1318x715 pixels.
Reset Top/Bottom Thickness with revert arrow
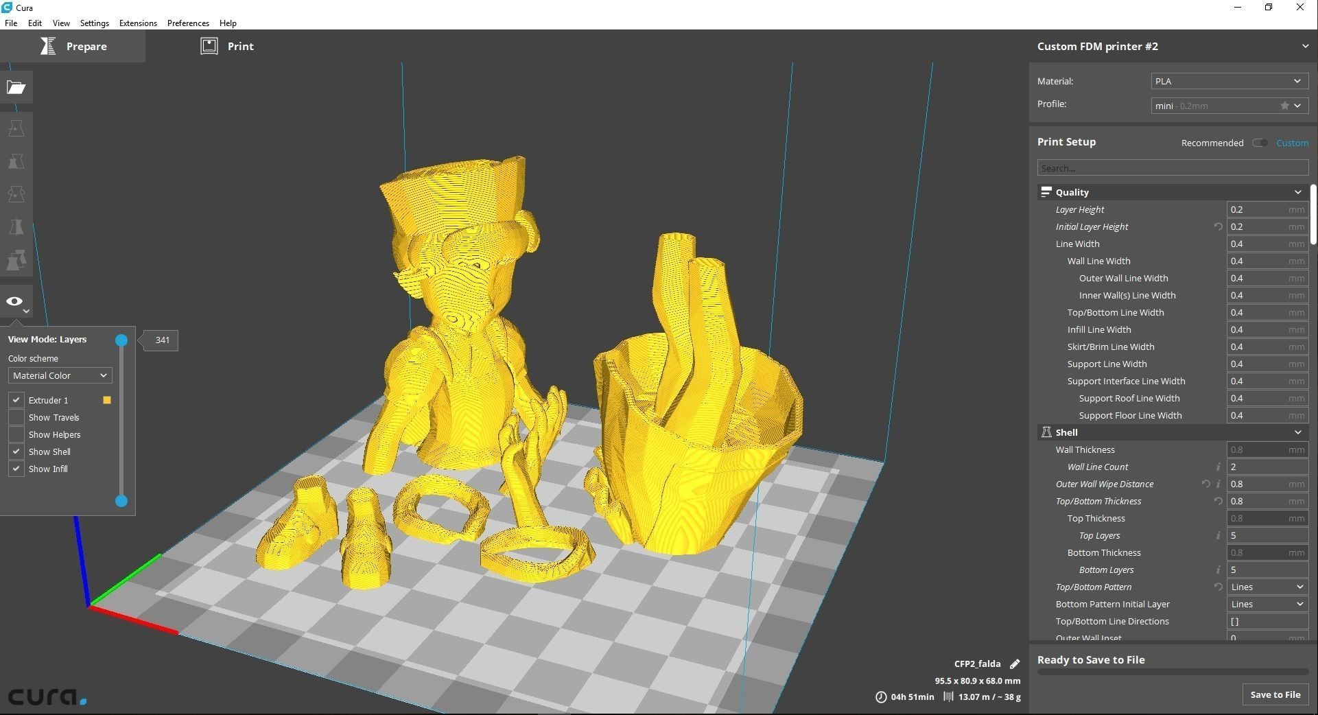point(1218,501)
